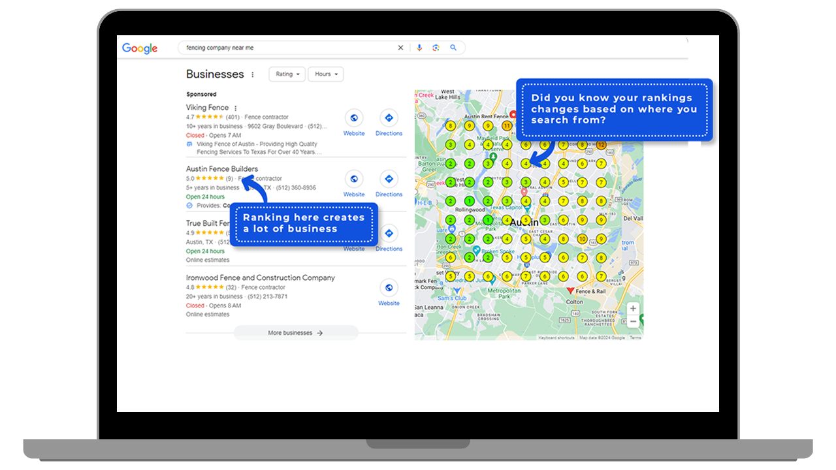Viewport: 836px width, 470px height.
Task: Click the More businesses button
Action: (296, 333)
